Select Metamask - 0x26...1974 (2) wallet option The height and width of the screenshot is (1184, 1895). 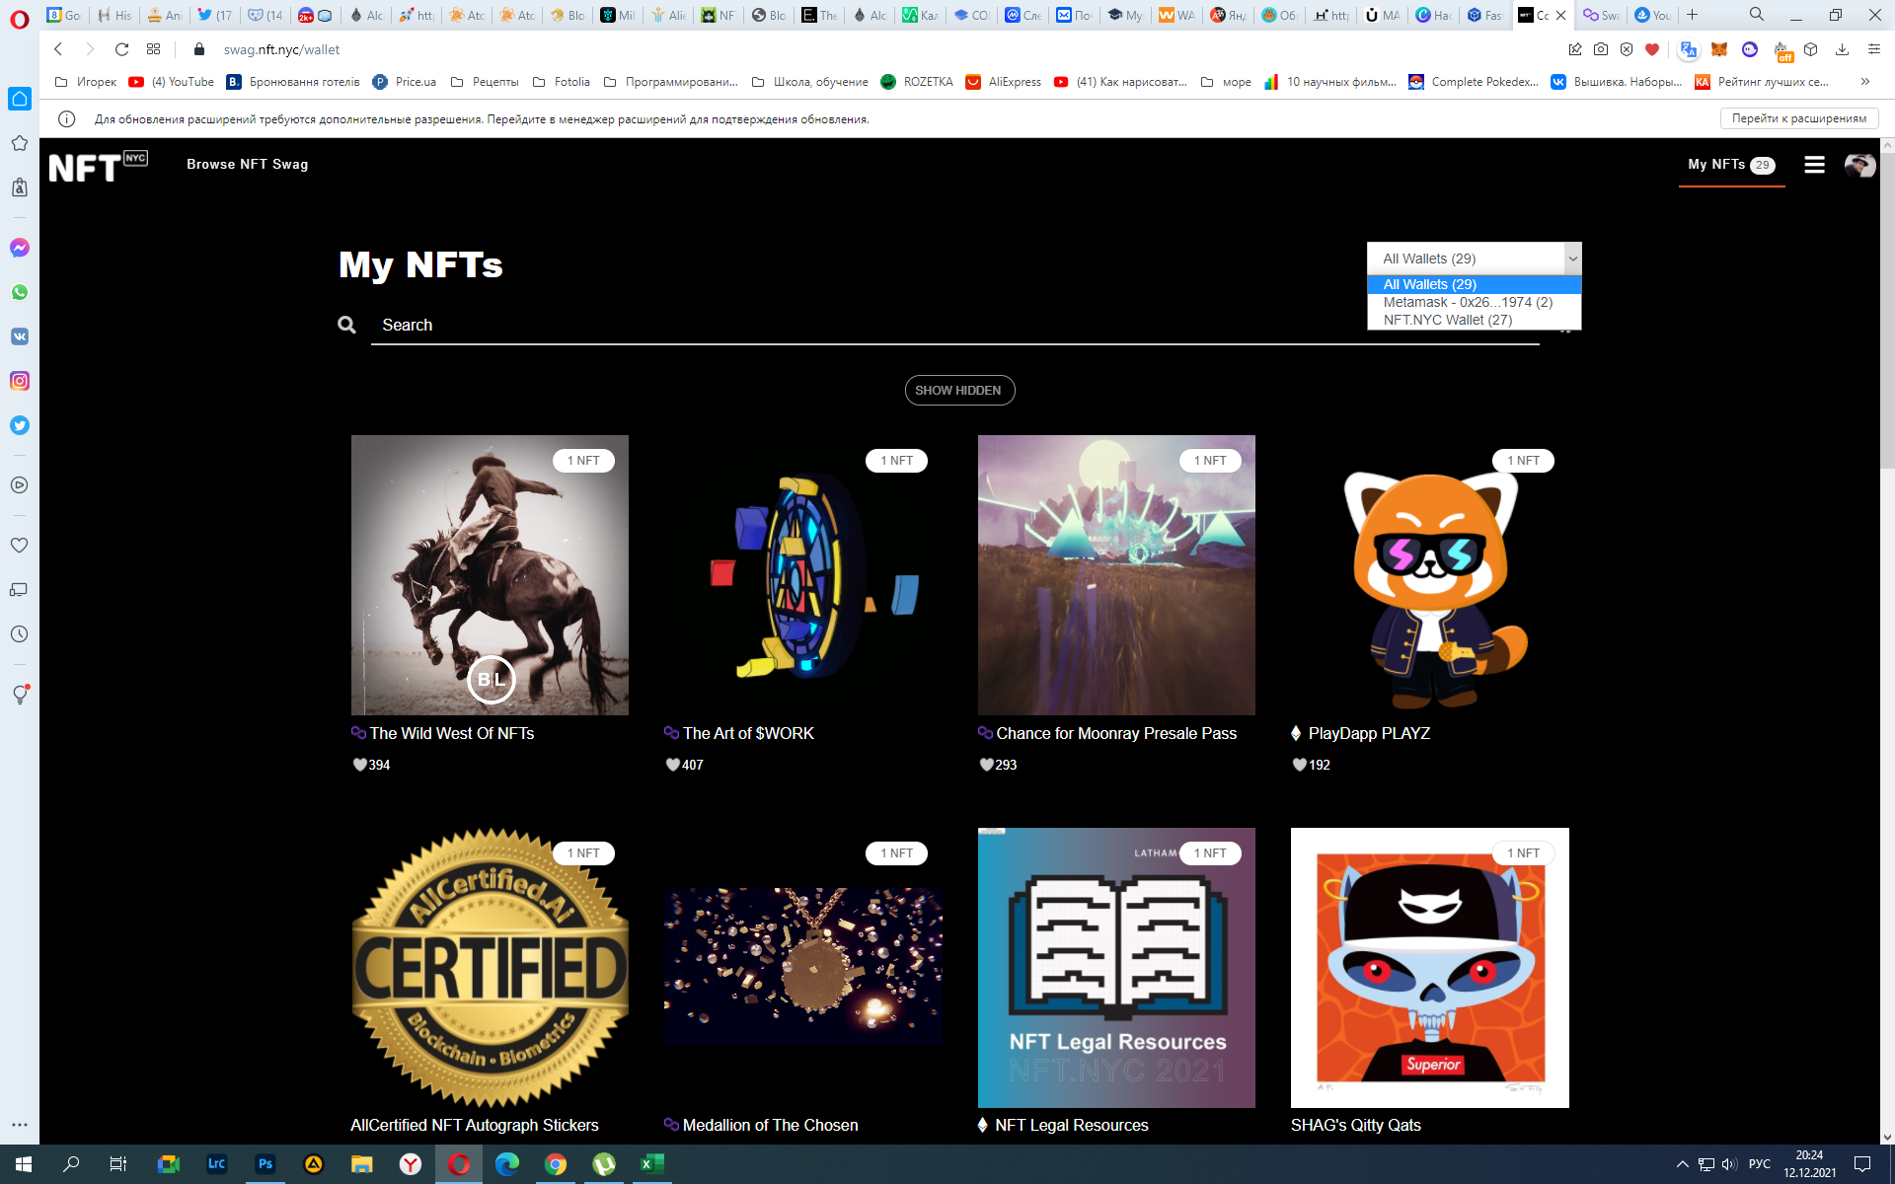1474,302
